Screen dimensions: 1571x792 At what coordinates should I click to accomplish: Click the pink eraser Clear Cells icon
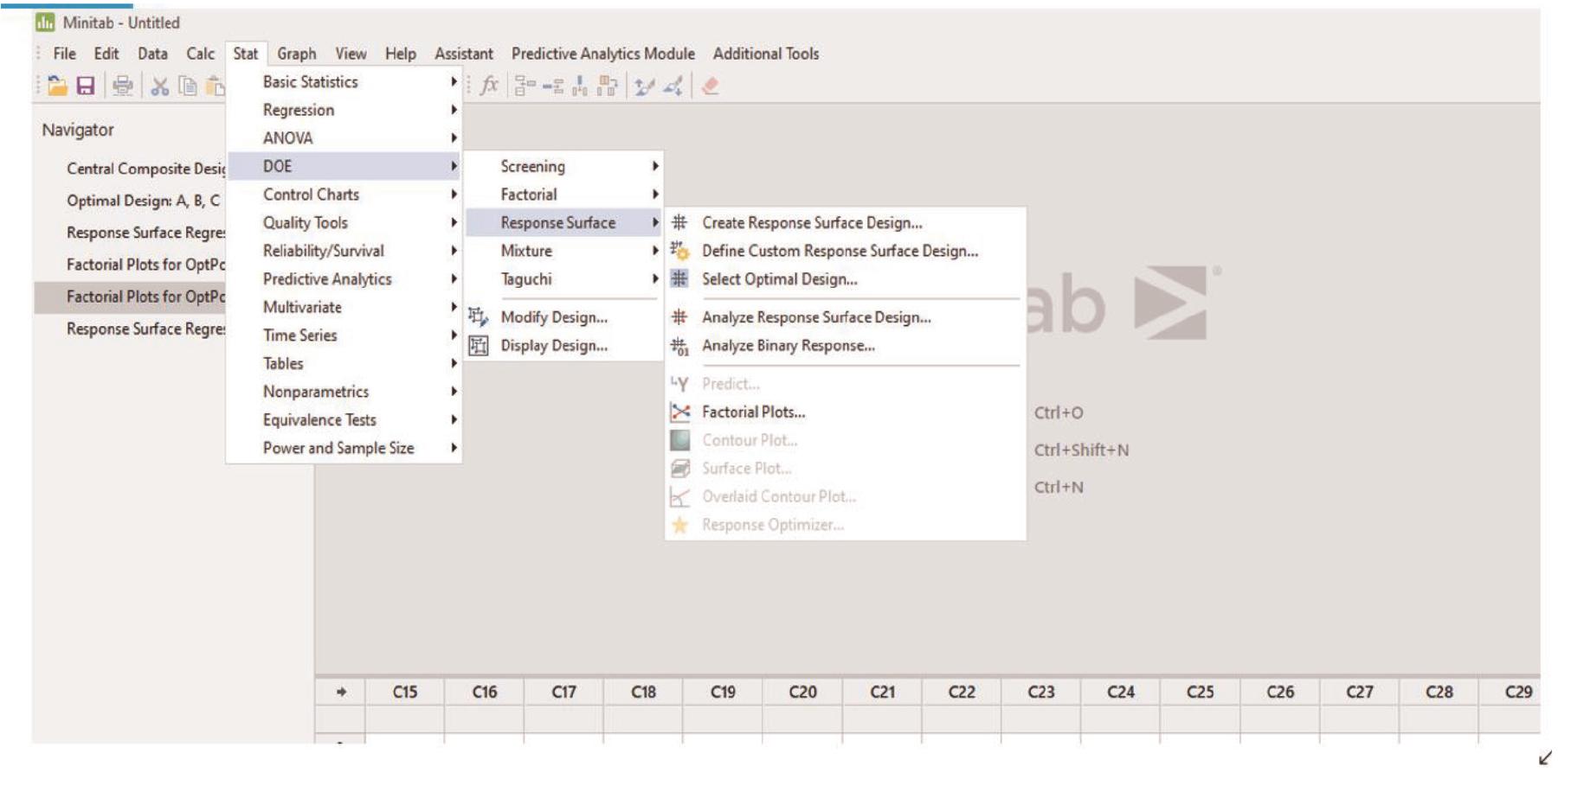coord(710,86)
